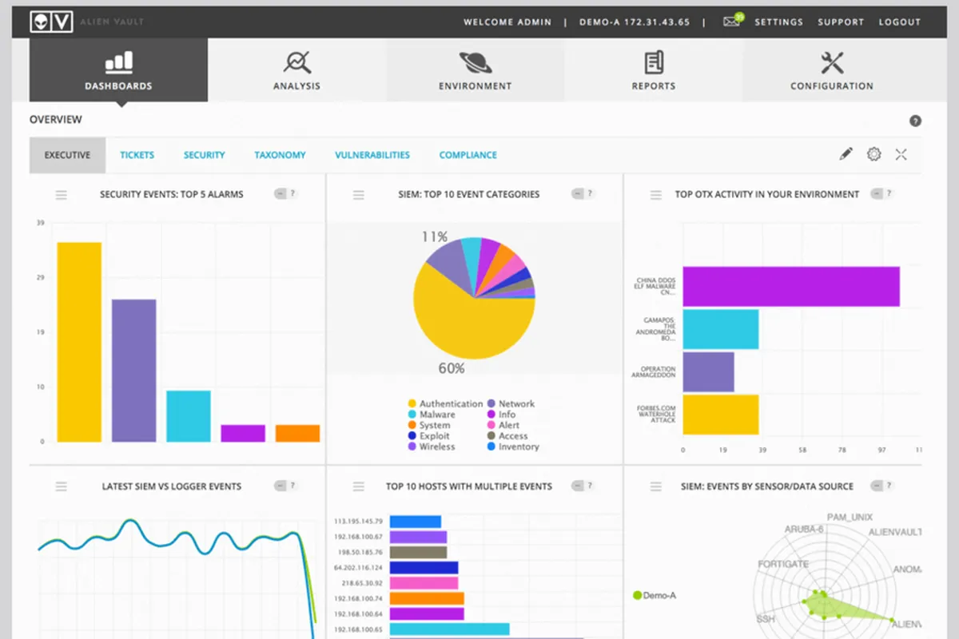Image resolution: width=959 pixels, height=639 pixels.
Task: Click the Operation Armageddon bar
Action: pos(708,371)
